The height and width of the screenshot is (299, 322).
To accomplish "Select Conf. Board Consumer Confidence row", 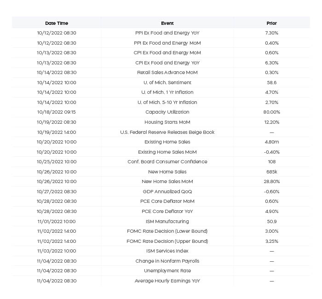I will click(x=161, y=162).
